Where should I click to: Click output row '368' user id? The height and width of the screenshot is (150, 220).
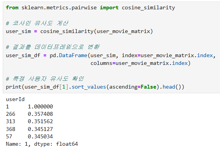pos(11,129)
